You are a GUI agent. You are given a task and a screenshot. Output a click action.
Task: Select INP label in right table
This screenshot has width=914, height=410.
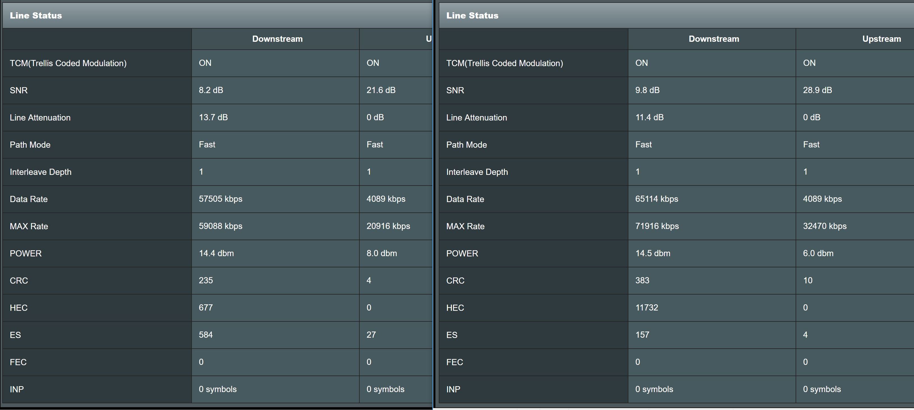tap(453, 390)
